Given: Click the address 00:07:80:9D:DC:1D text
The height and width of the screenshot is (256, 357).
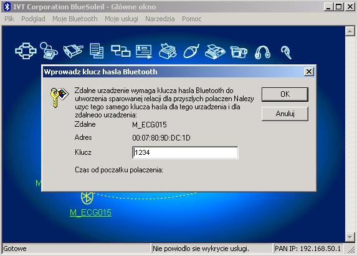Looking at the screenshot, I should coord(161,138).
